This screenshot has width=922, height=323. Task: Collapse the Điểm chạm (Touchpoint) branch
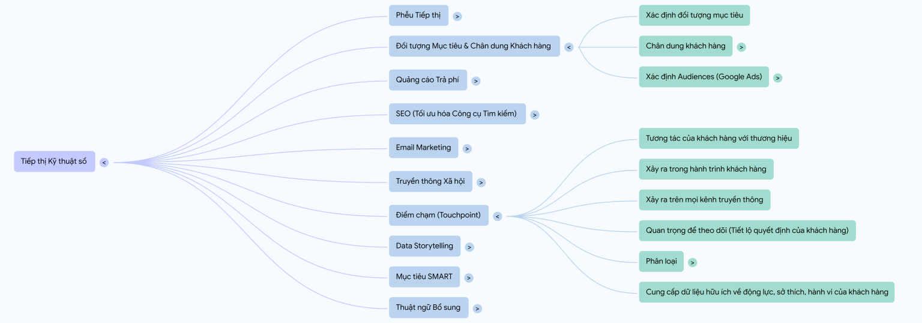(x=498, y=216)
